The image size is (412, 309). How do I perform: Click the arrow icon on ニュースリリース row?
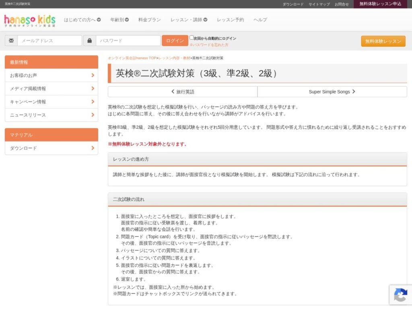[93, 115]
